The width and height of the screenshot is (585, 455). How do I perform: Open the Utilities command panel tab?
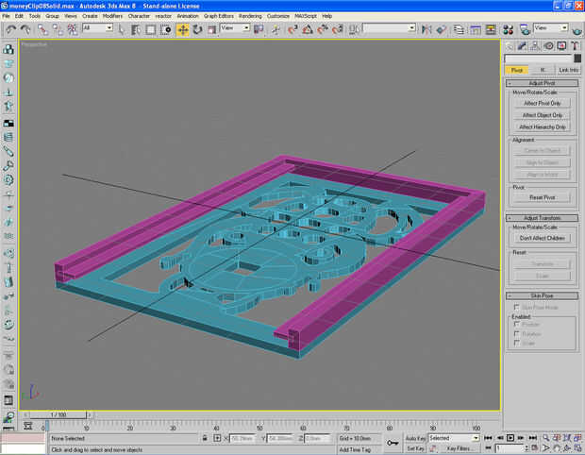[575, 45]
